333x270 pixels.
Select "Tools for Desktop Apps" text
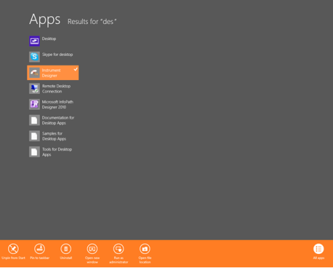57,152
